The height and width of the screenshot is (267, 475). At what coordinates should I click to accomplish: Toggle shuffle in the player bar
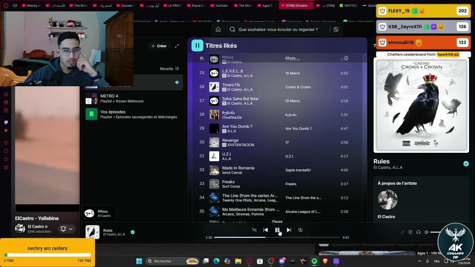coord(254,230)
